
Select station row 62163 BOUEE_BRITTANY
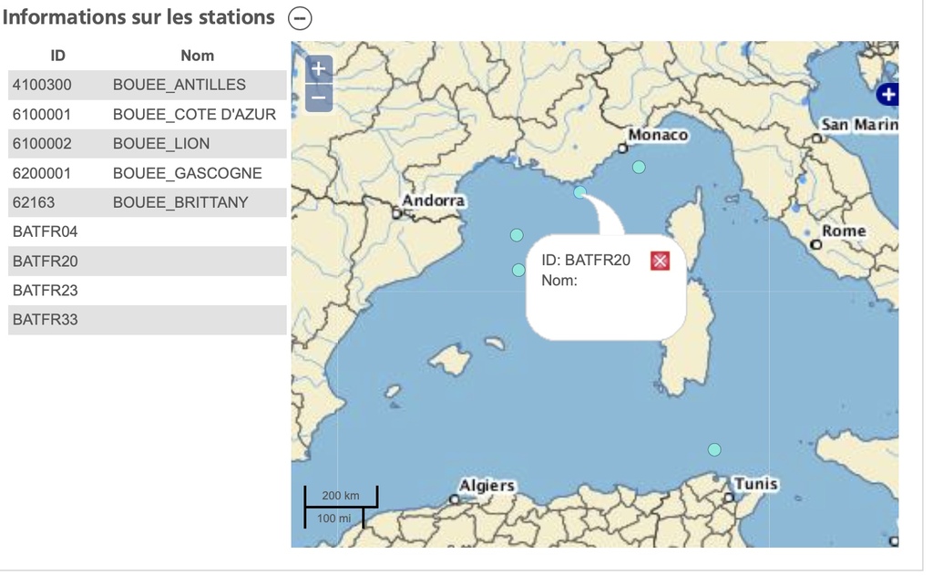pos(147,202)
